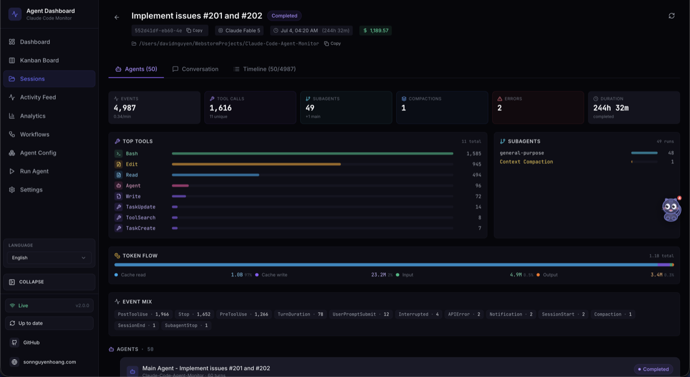Click the Up to date update button
This screenshot has height=377, width=690.
pos(49,323)
